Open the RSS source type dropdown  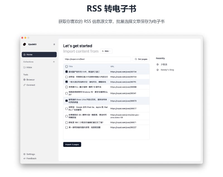(x=106, y=51)
